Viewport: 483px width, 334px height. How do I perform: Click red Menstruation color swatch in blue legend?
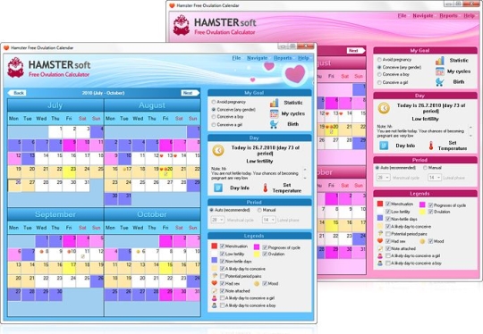point(215,246)
